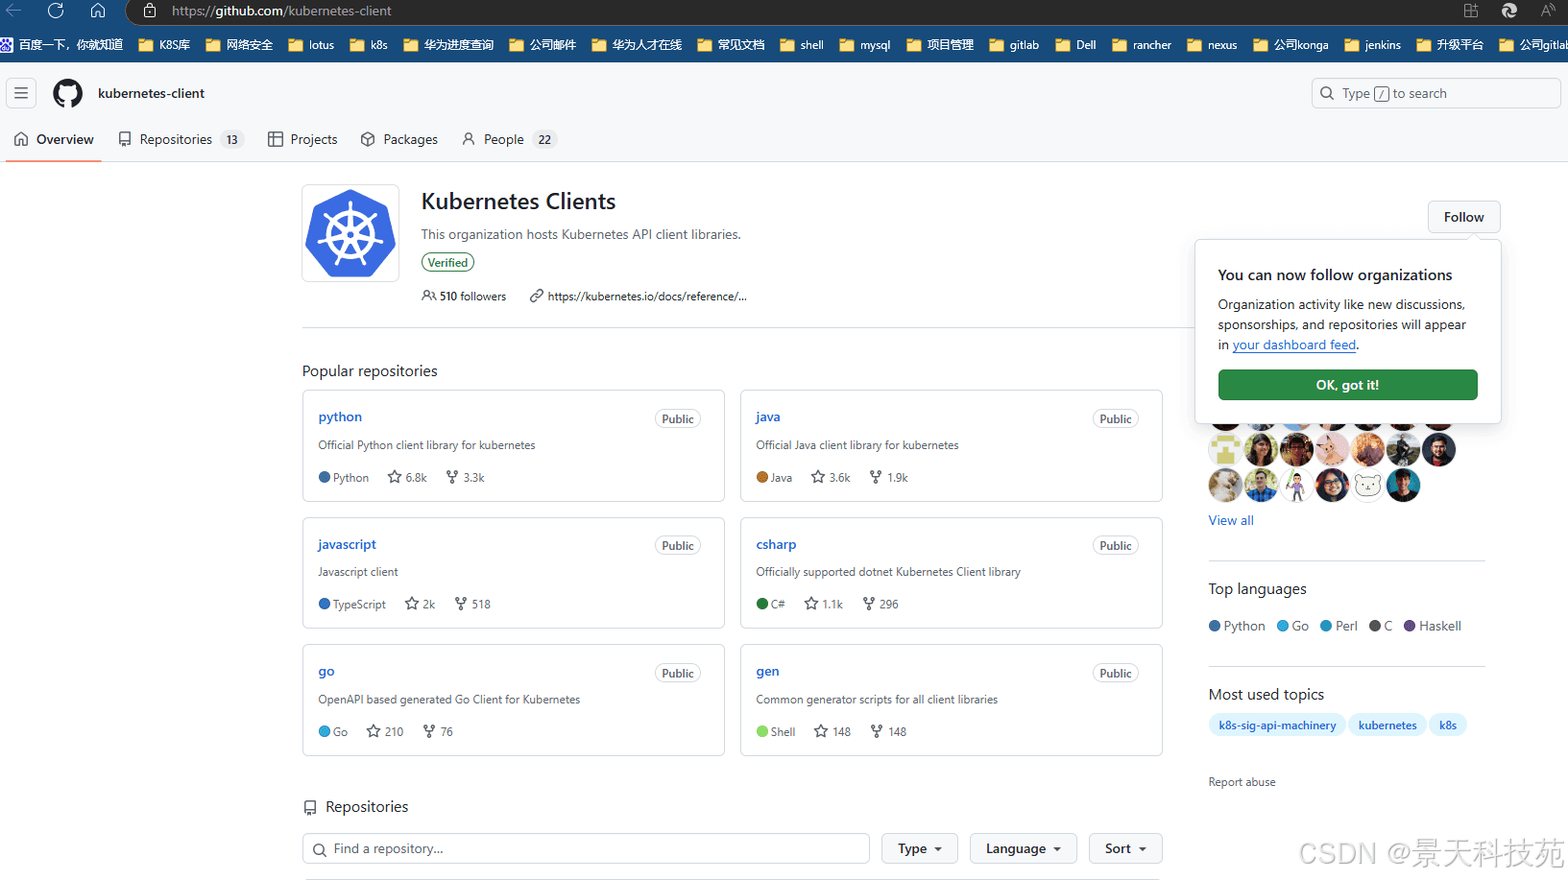
Task: Open the k8s bookmark folder
Action: pyautogui.click(x=369, y=45)
